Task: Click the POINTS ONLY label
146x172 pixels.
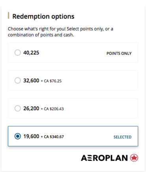Action: 119,53
